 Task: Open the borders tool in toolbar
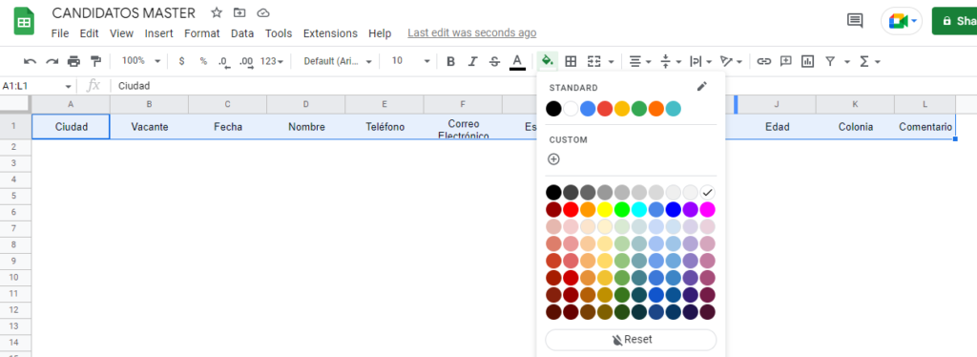click(x=571, y=61)
